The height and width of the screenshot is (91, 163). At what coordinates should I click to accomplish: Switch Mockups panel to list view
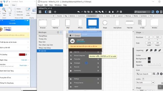pyautogui.click(x=61, y=32)
